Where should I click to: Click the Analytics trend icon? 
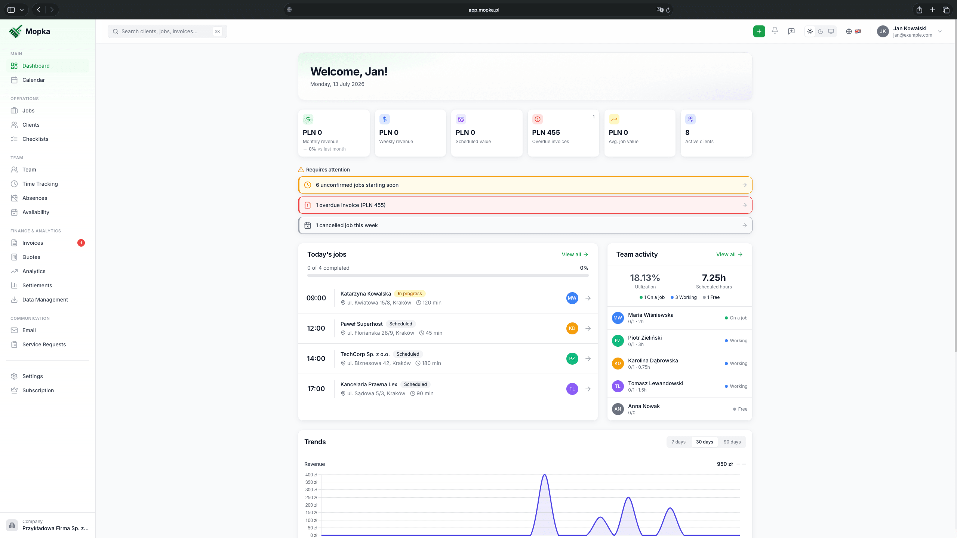(14, 271)
